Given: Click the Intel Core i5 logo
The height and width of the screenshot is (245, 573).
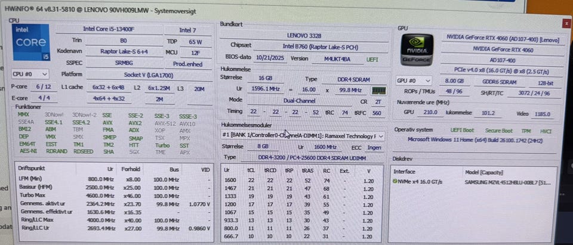Looking at the screenshot, I should point(31,42).
